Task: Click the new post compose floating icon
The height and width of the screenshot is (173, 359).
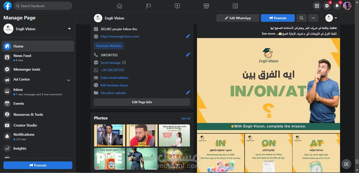Action: click(346, 164)
